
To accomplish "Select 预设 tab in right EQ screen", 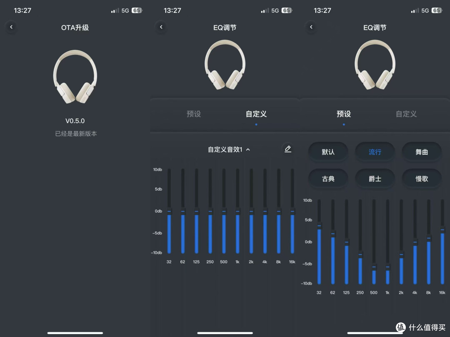I will 344,114.
